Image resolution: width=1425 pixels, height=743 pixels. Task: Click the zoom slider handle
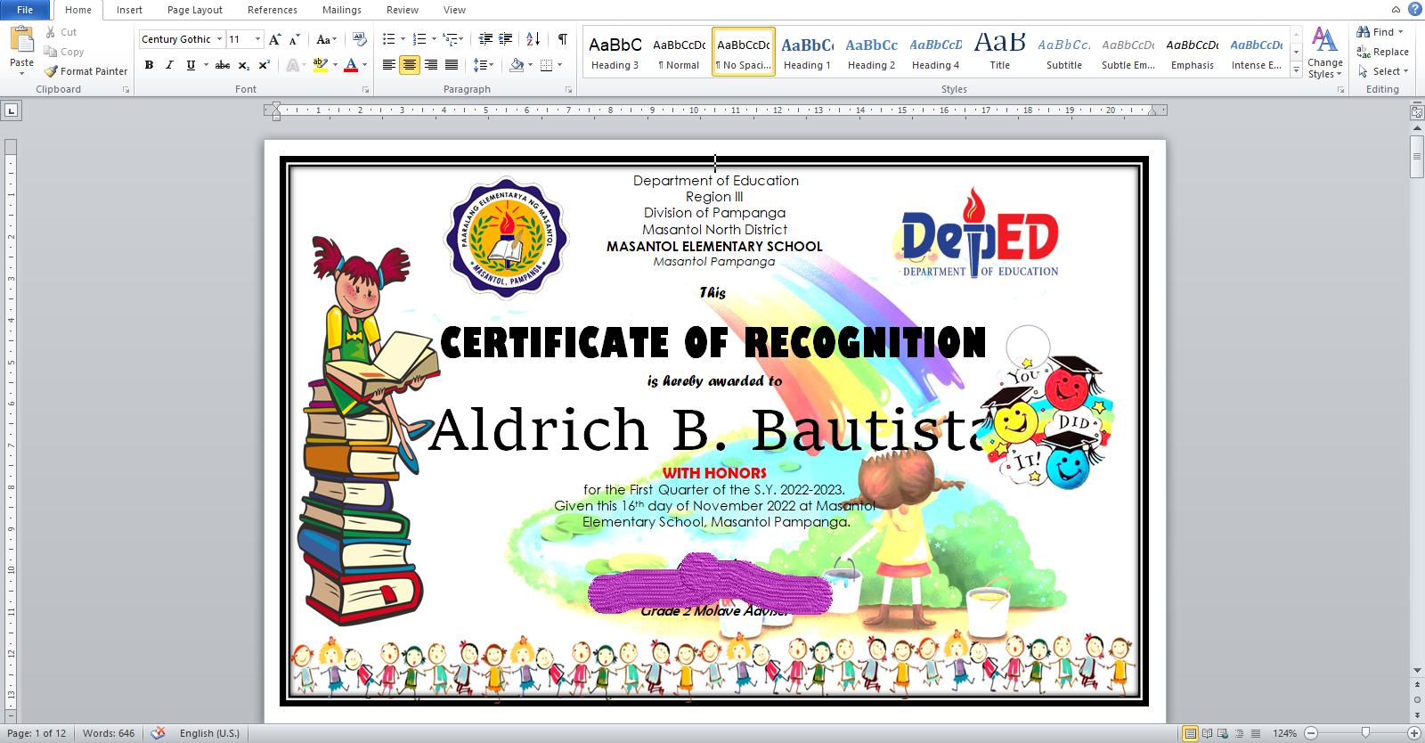pos(1365,733)
